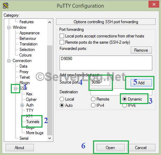
Task: Go to the Selection settings page
Action: click(x=27, y=50)
